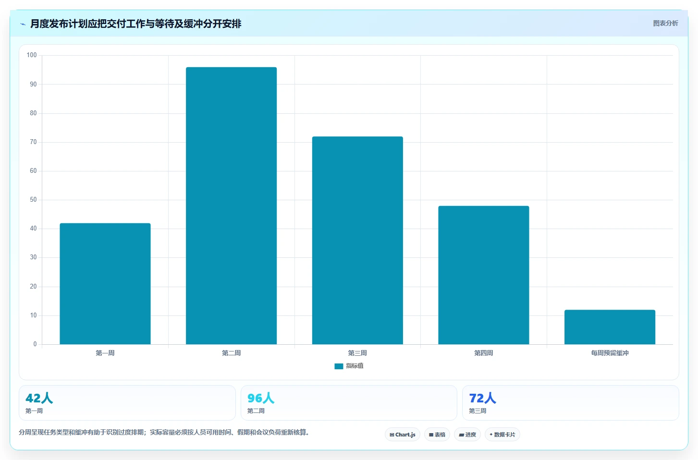This screenshot has height=460, width=698.
Task: Select the 第四周 bar in chart
Action: coord(484,275)
